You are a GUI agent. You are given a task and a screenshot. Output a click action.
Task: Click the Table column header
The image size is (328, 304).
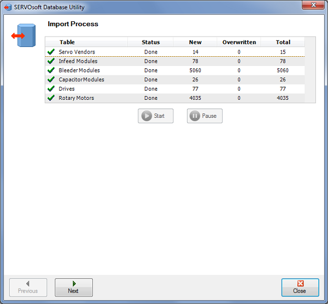point(67,42)
